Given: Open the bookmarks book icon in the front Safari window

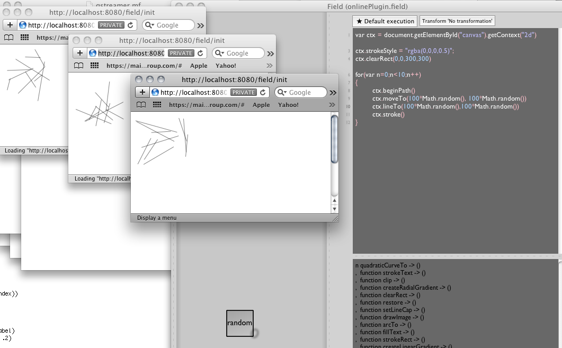Looking at the screenshot, I should coord(141,105).
